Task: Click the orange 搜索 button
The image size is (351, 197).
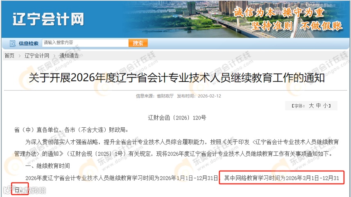Action: (138, 43)
